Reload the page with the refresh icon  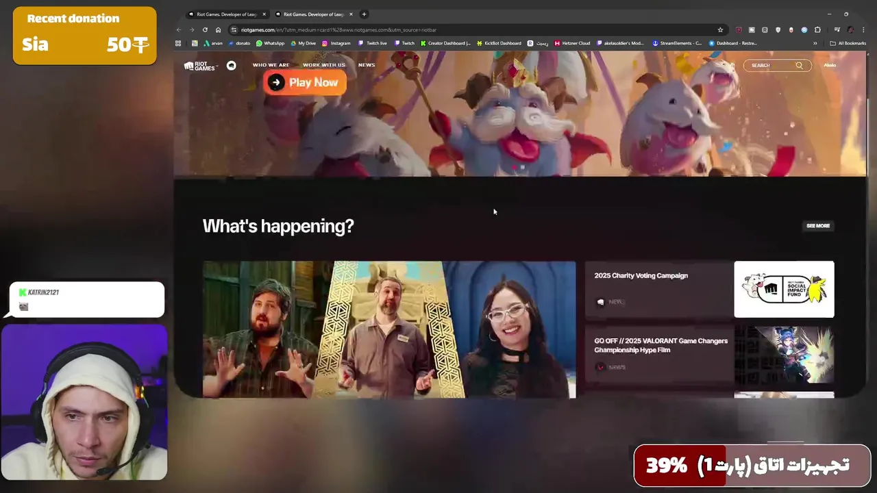click(x=205, y=29)
